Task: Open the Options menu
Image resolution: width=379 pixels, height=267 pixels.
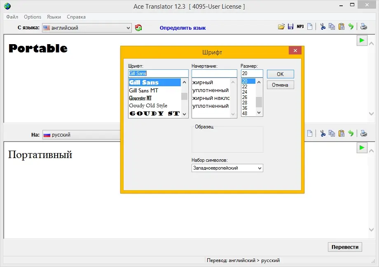Action: coord(33,17)
